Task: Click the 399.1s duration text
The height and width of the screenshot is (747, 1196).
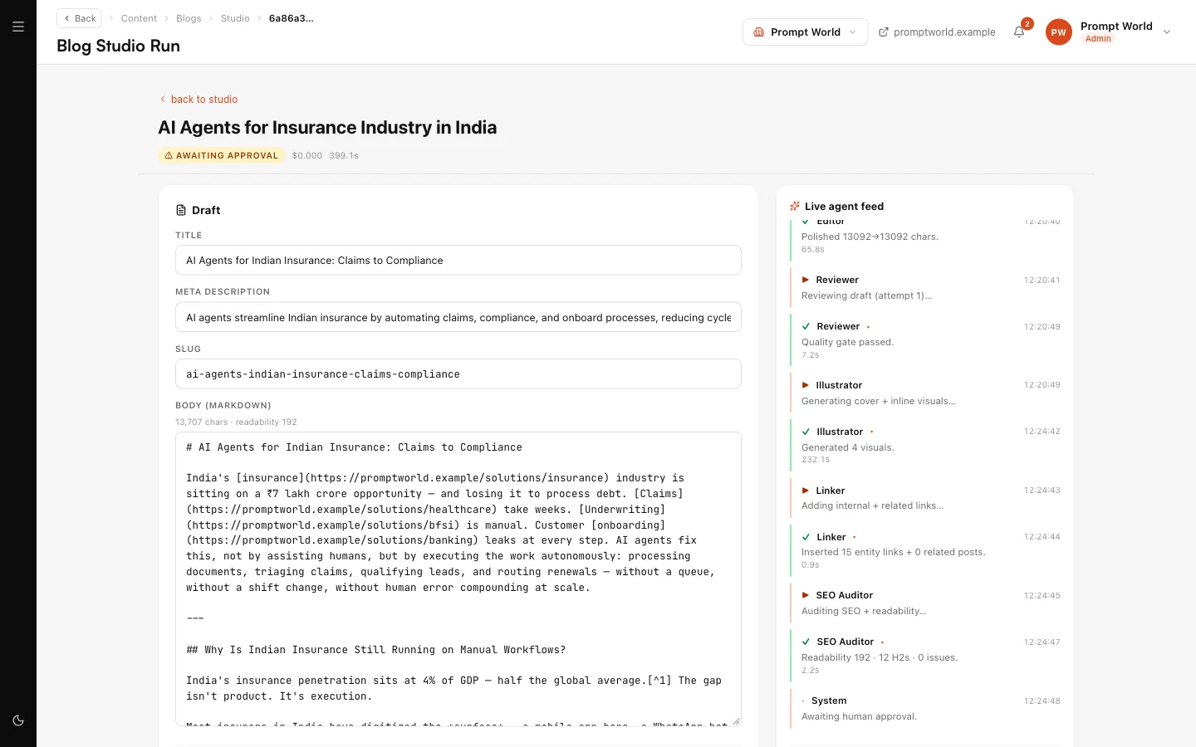Action: click(x=344, y=155)
